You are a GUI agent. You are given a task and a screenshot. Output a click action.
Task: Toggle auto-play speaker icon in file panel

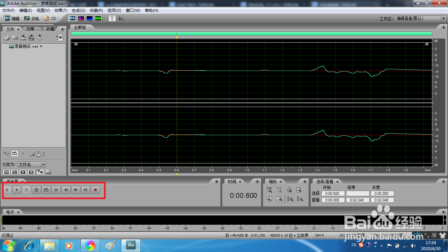[x=6, y=153]
